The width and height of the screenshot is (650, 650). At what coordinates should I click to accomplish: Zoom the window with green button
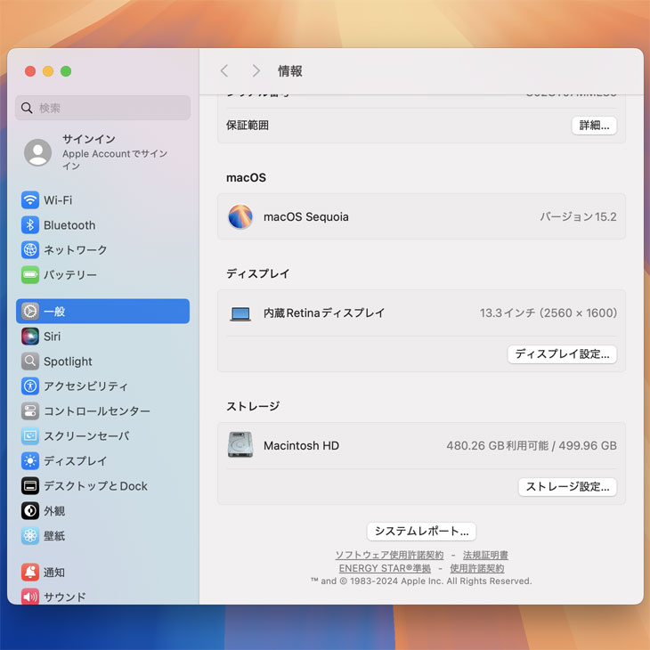point(66,71)
